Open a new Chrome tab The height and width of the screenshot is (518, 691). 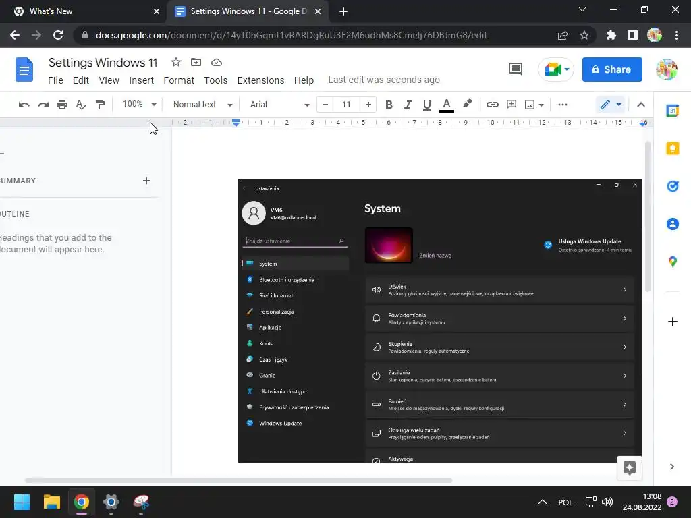[x=343, y=11]
